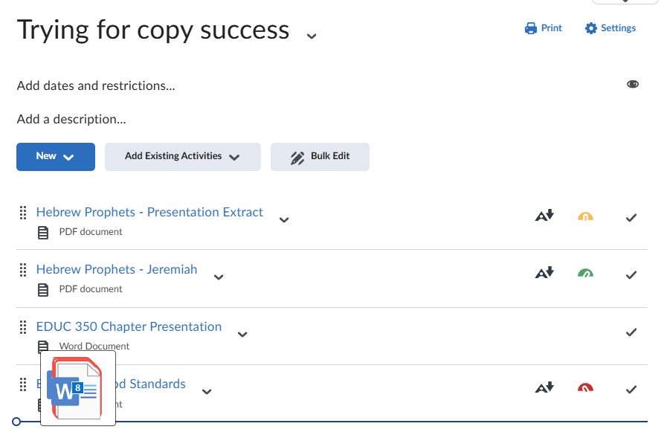Open Hebrew Prophets - Presentation Extract link

pos(149,213)
